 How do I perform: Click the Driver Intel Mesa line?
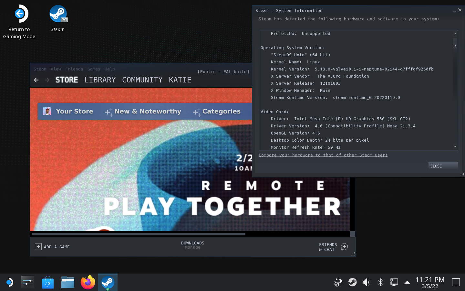341,119
